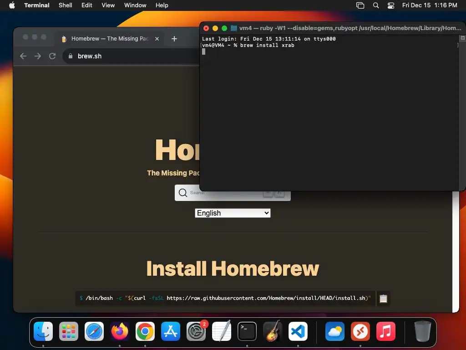Click the Terminal scrollbar top marker

tap(463, 38)
